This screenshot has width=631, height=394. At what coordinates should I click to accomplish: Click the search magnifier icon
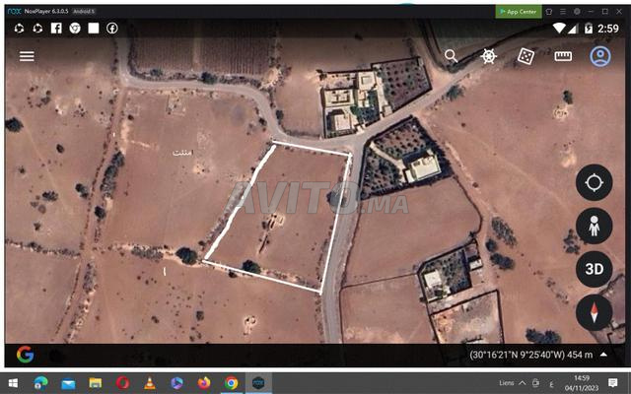tap(452, 56)
